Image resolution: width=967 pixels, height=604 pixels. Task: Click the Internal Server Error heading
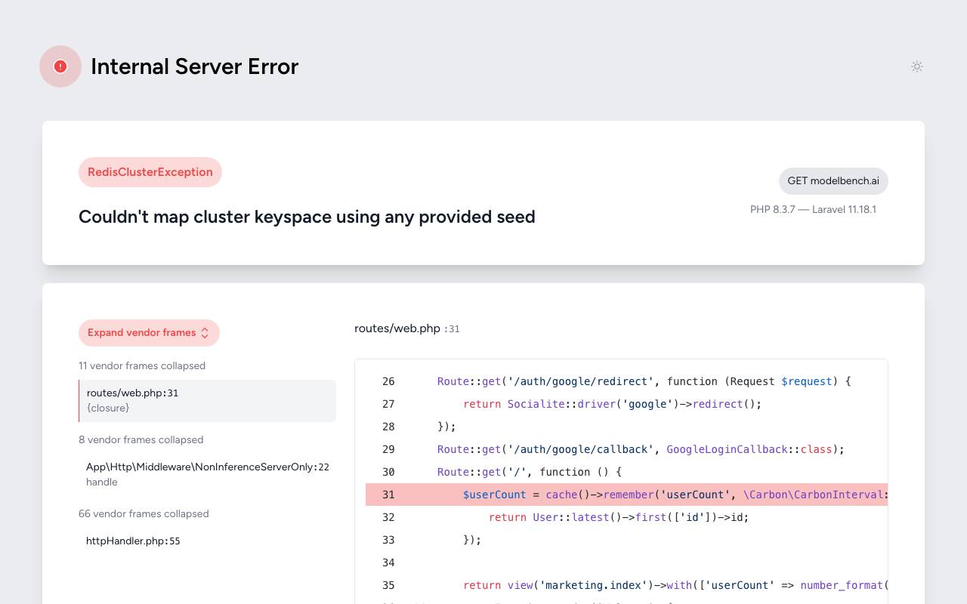click(194, 66)
